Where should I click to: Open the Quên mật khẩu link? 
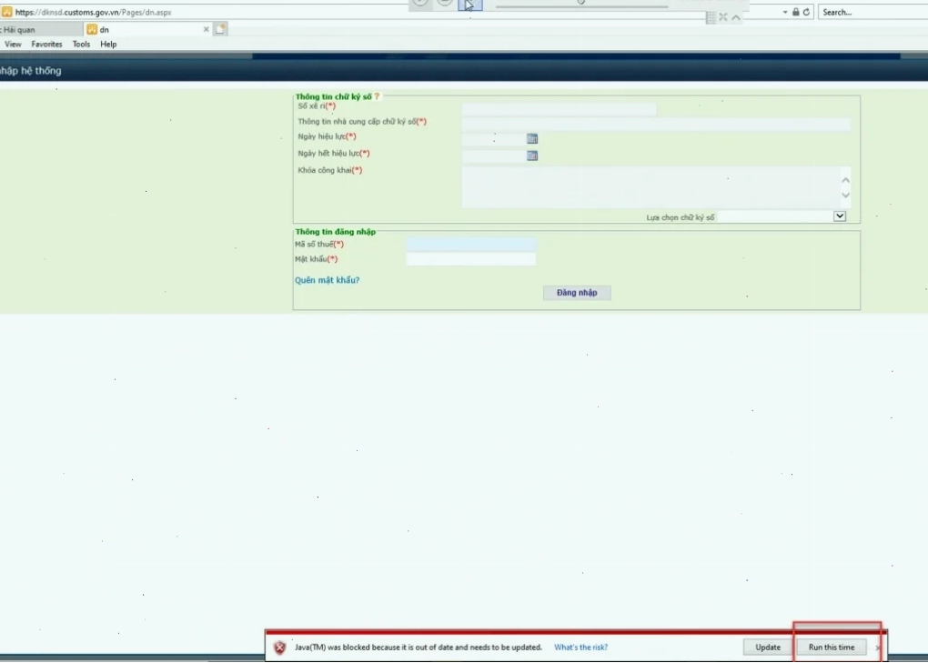328,280
